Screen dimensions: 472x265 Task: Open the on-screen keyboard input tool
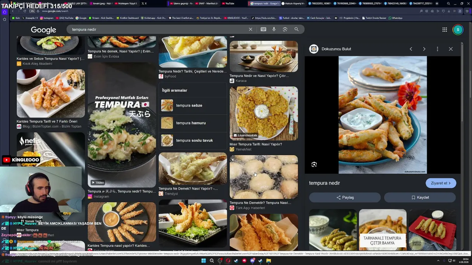click(x=263, y=29)
